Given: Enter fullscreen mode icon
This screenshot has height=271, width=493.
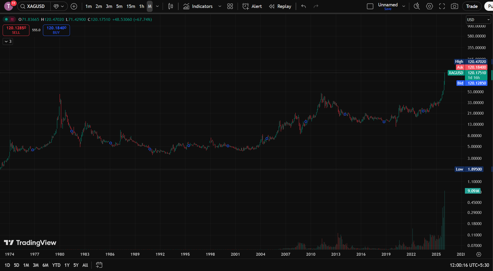Looking at the screenshot, I should [x=442, y=6].
